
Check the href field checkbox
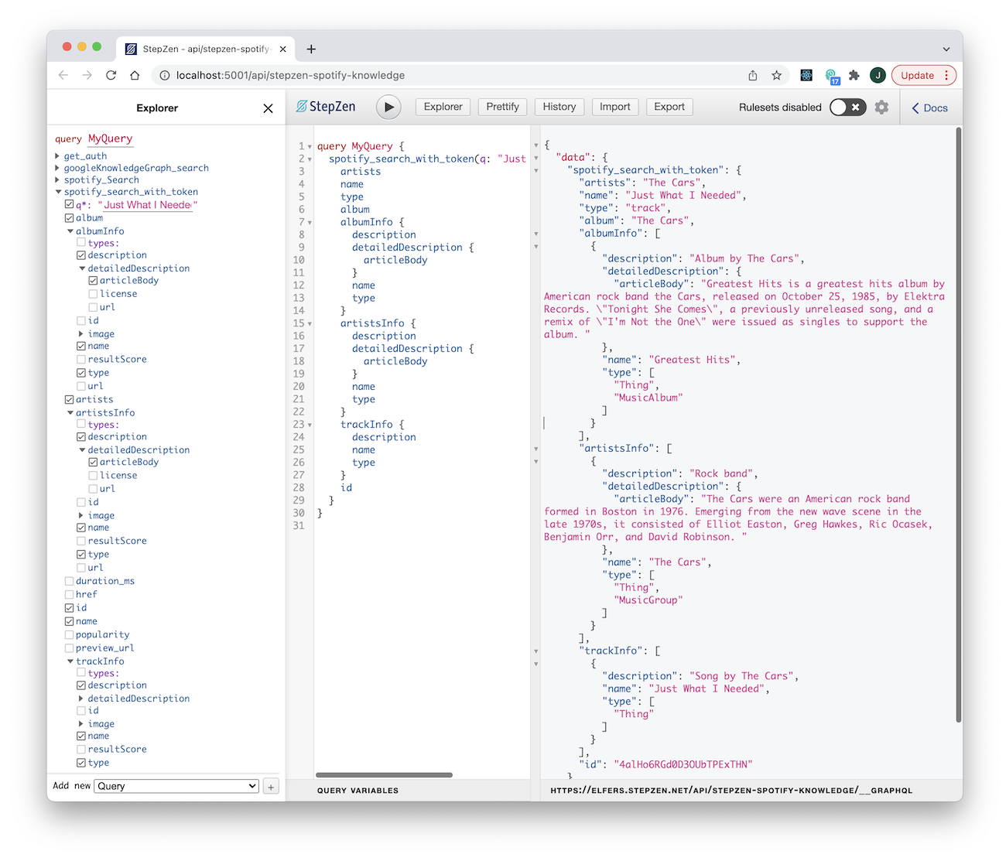[x=69, y=594]
